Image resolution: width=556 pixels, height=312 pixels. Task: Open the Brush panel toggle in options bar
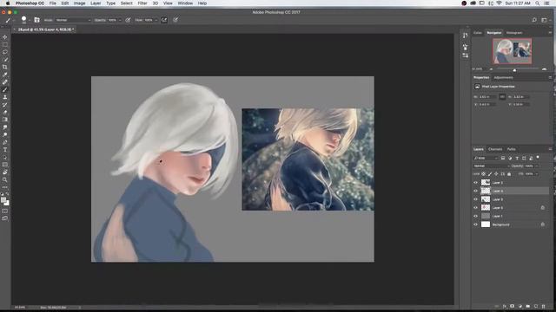coord(36,20)
